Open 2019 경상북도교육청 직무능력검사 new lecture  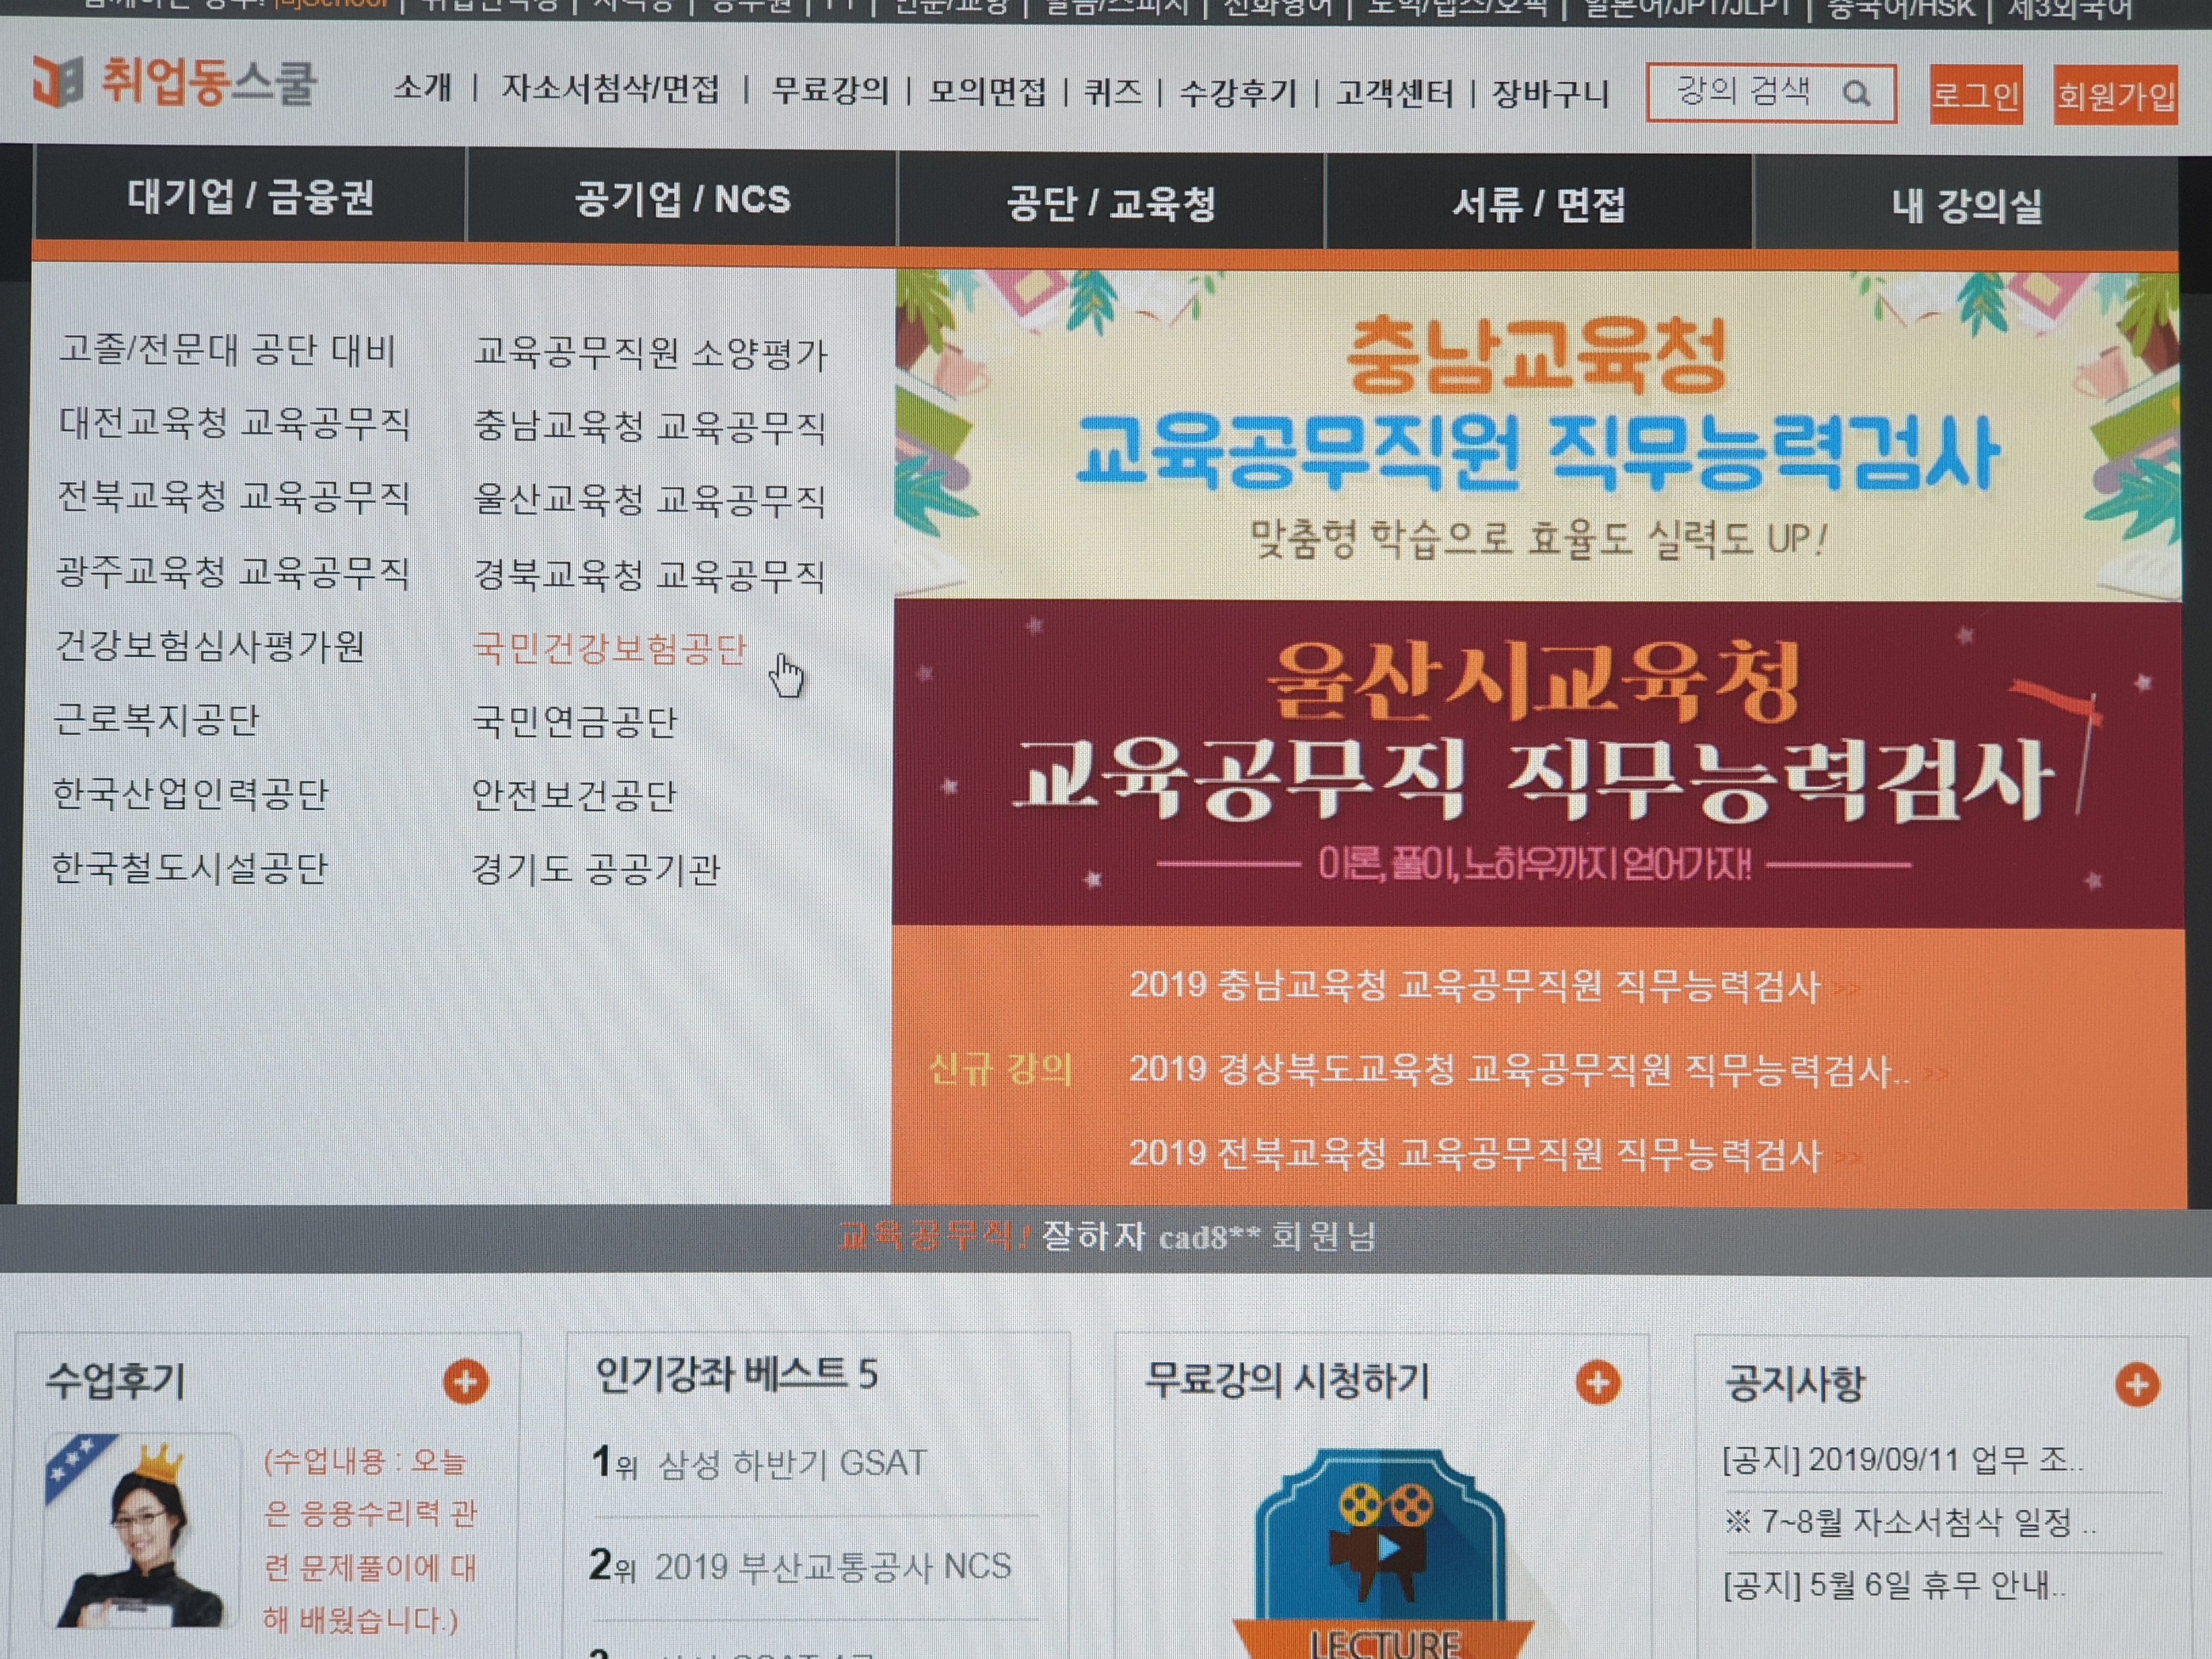(1519, 1071)
